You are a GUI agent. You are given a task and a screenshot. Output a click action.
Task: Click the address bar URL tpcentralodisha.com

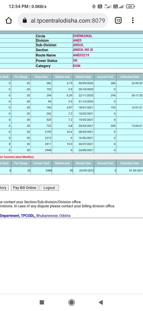click(68, 20)
